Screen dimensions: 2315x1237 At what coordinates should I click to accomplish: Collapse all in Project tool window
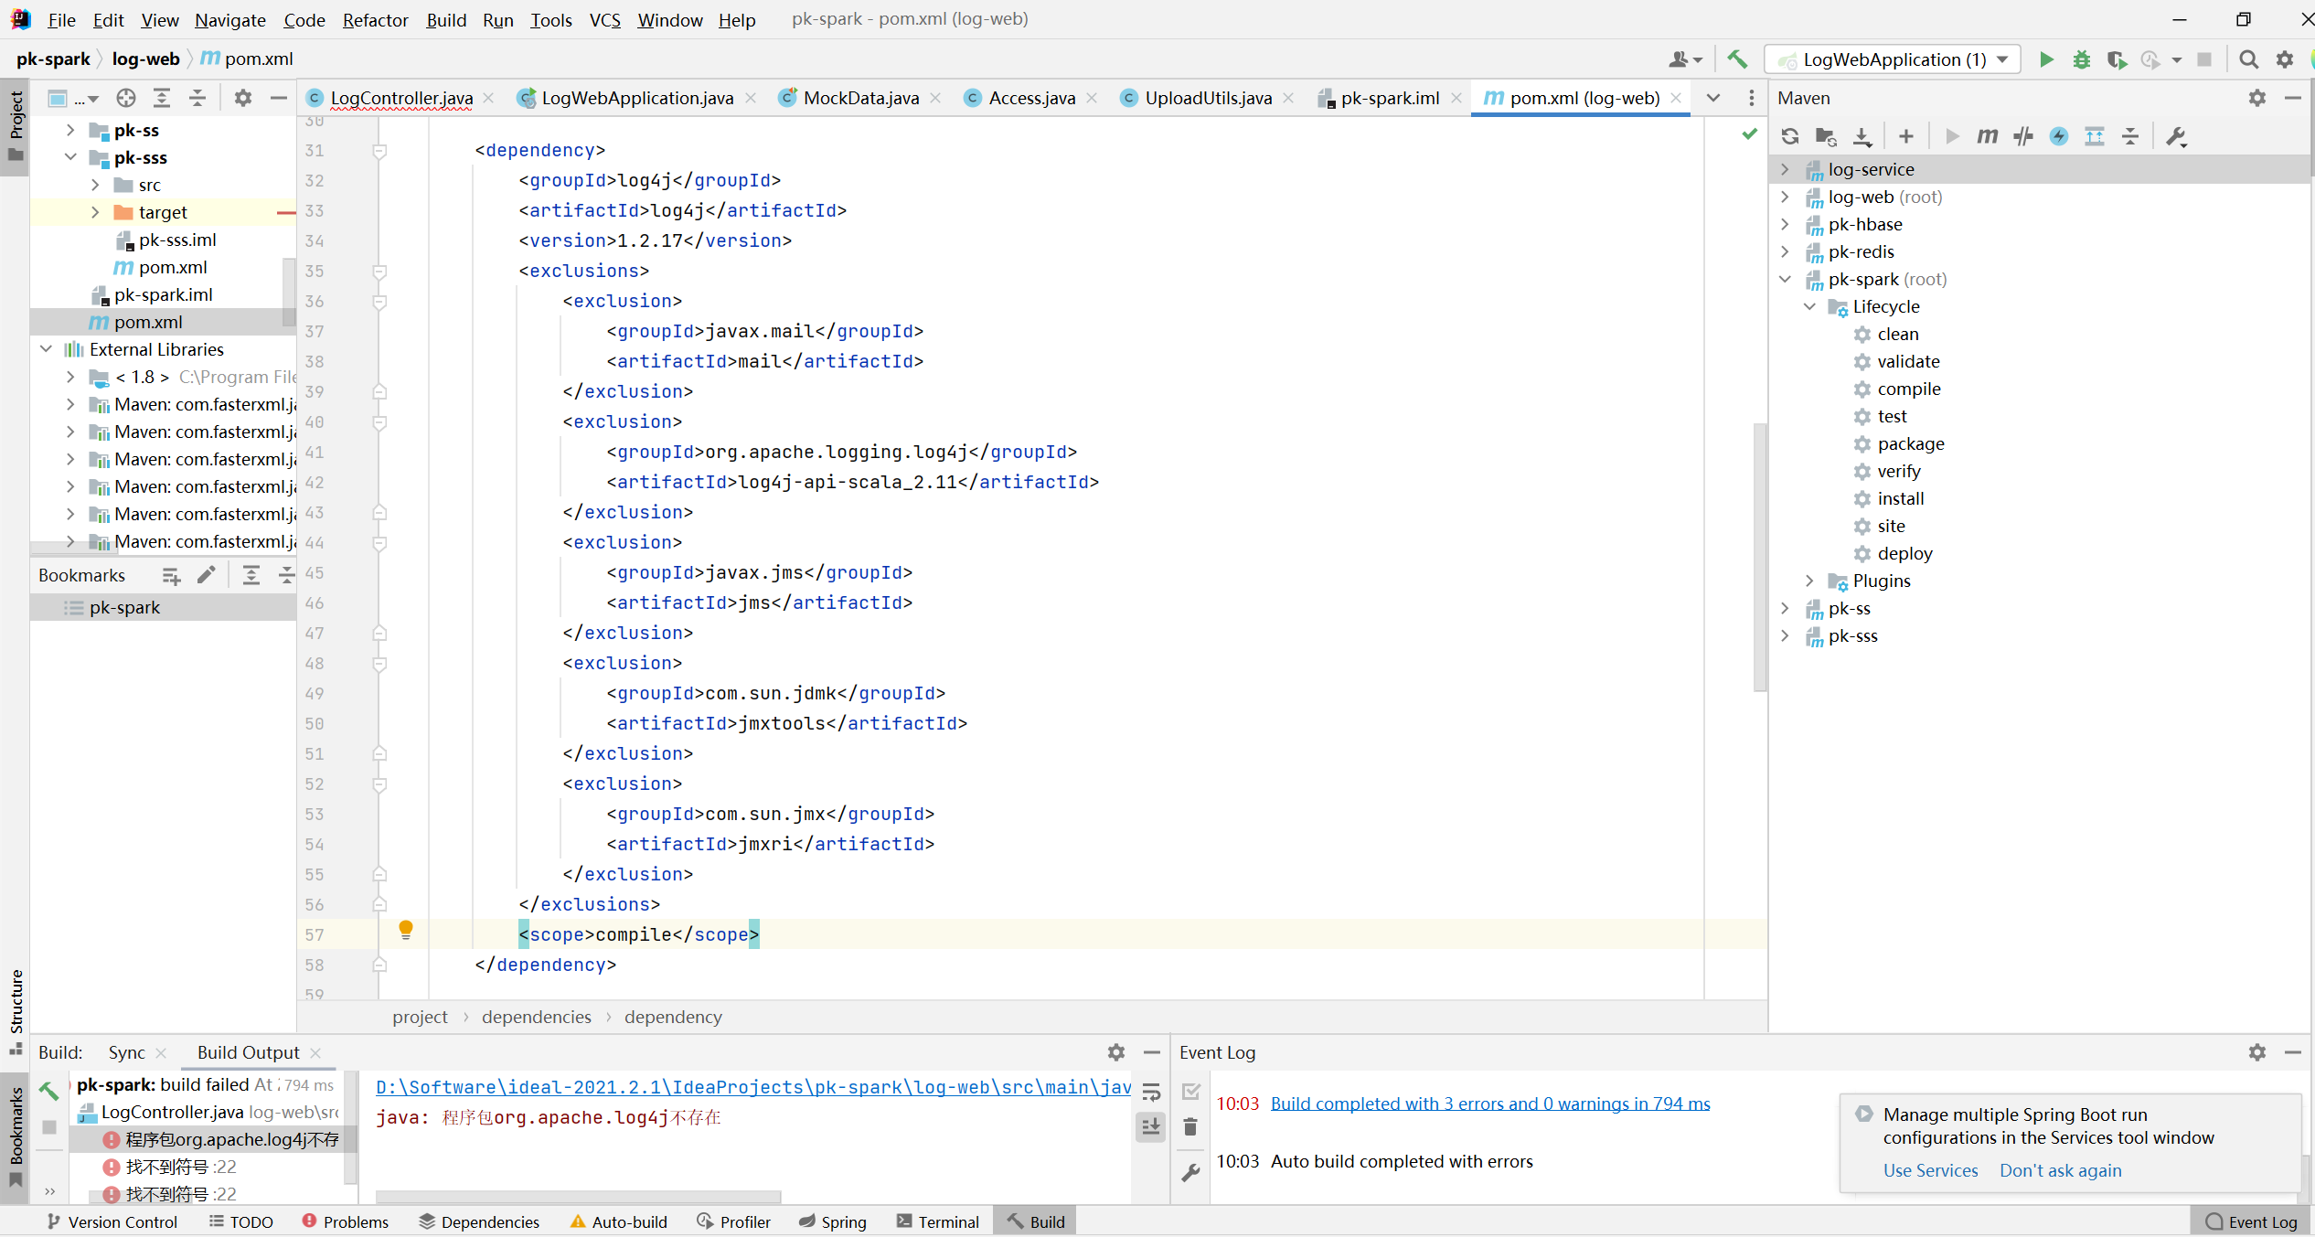(197, 98)
